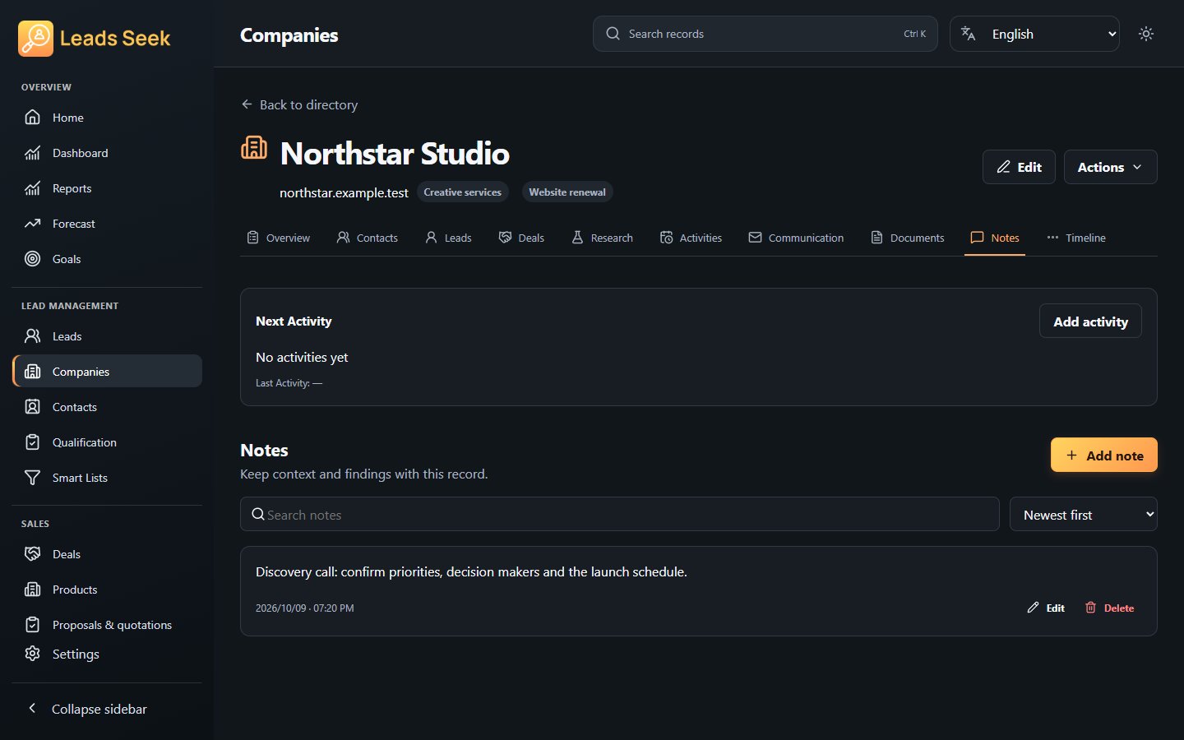Expand the Actions dropdown menu
1184x740 pixels.
tap(1110, 167)
